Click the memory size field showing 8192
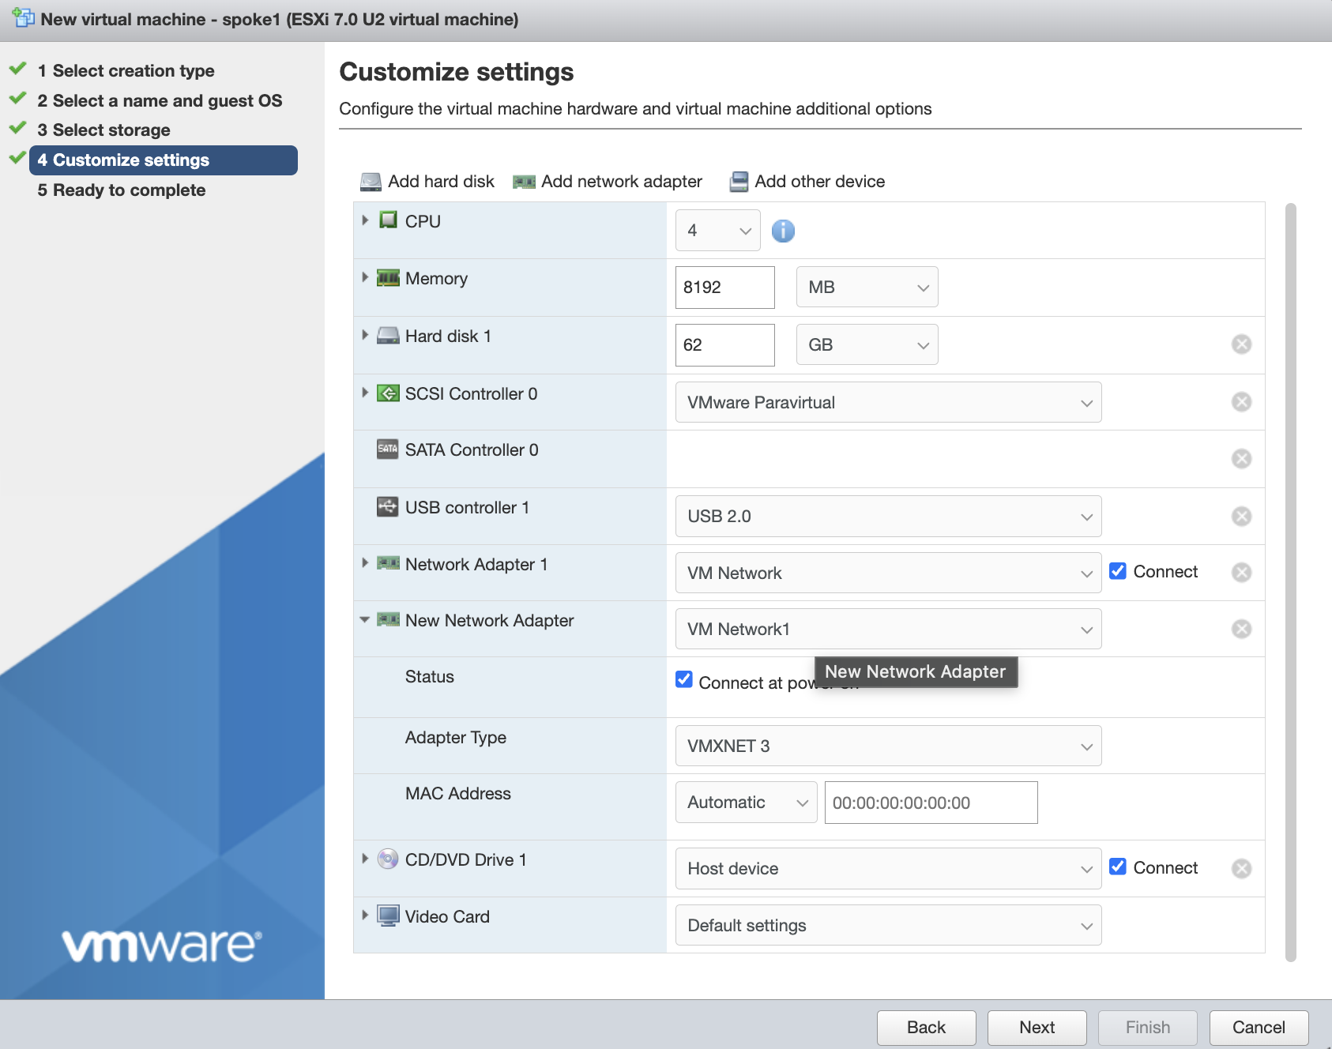 click(724, 287)
